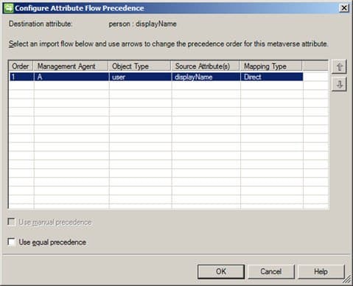Click the dialog title bar app icon
Screen dimensions: 353x286
[8, 8]
